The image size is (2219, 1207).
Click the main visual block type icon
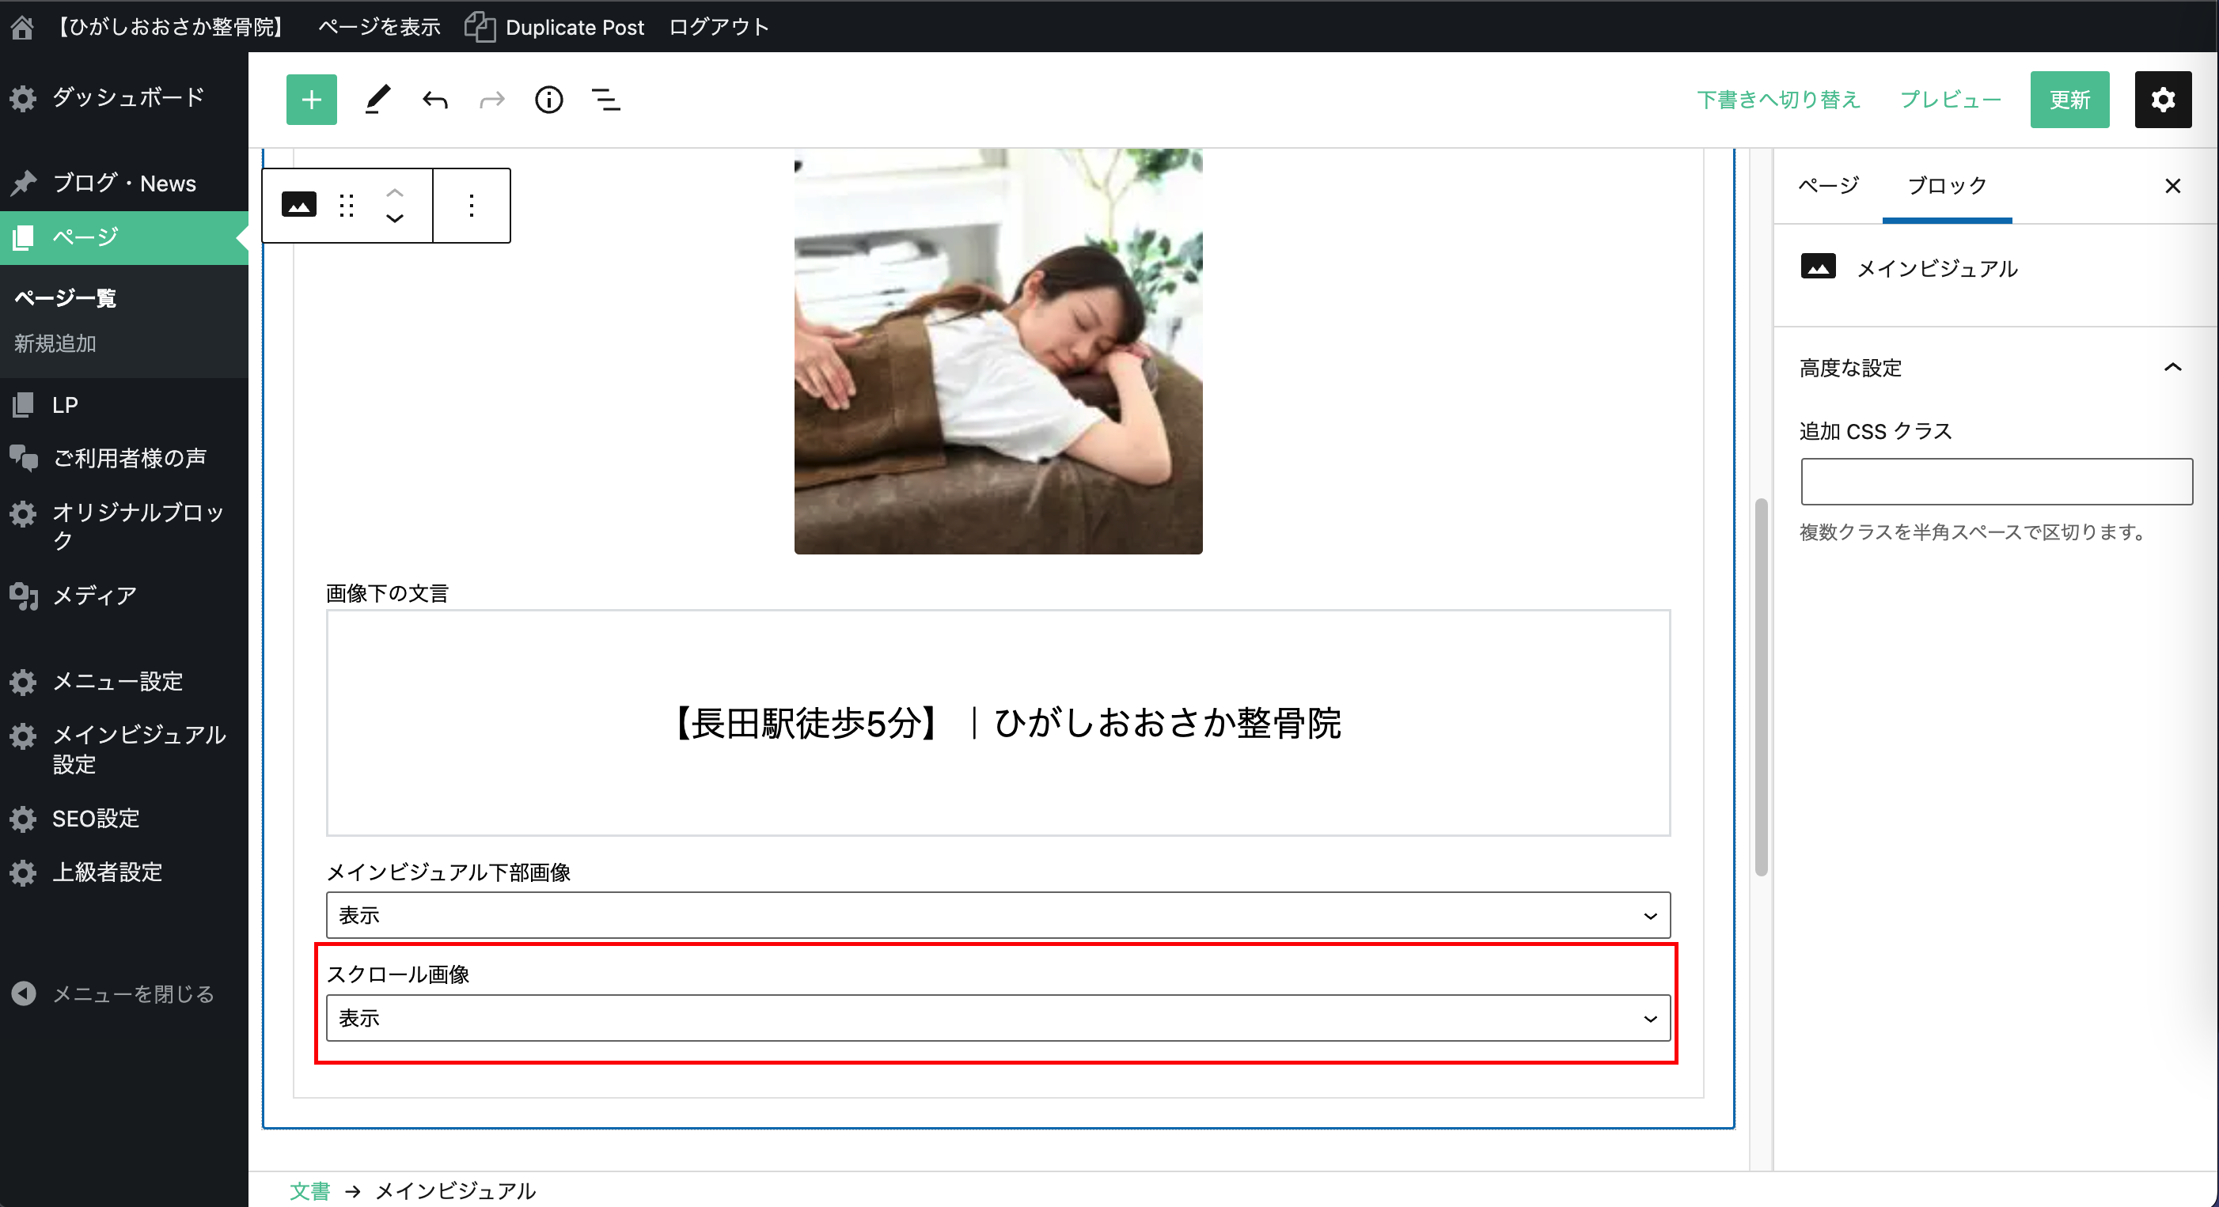(x=299, y=205)
